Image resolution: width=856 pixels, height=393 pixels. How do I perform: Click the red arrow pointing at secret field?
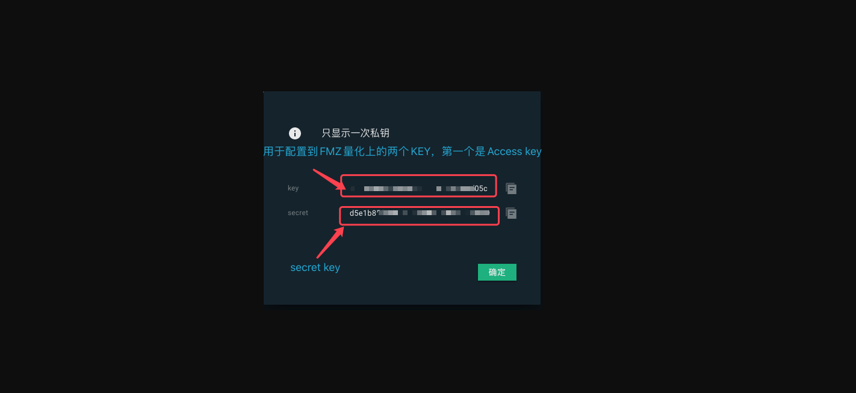330,242
